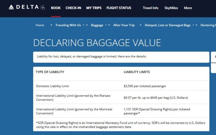The image size is (216, 135).
Task: Open Delayed, Lost or Damaged Bags breadcrumb
Action: [168, 25]
